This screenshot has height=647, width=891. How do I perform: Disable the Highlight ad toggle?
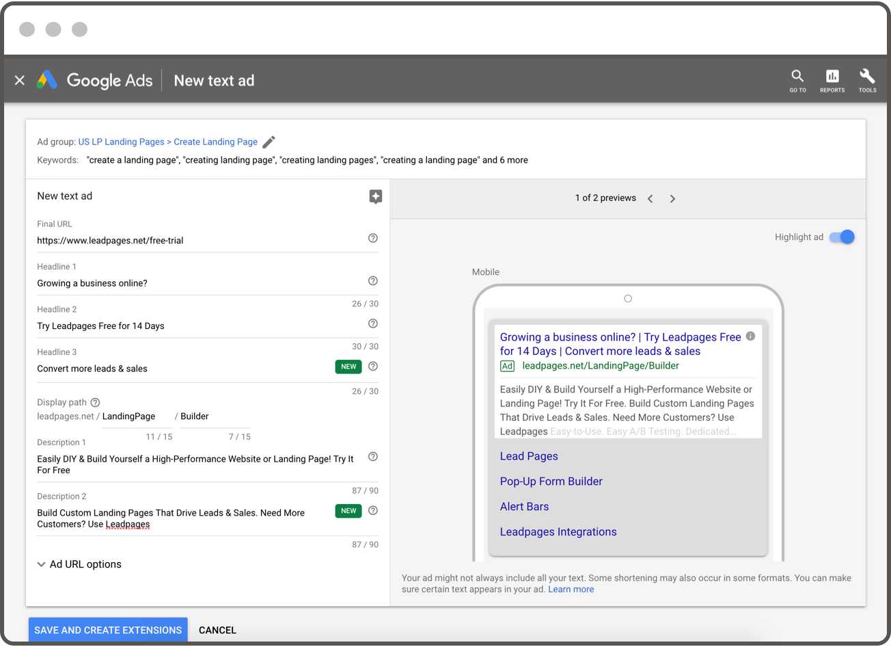pos(842,237)
